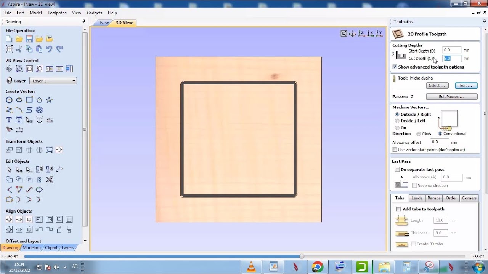Open the Layer 1 dropdown

(53, 81)
